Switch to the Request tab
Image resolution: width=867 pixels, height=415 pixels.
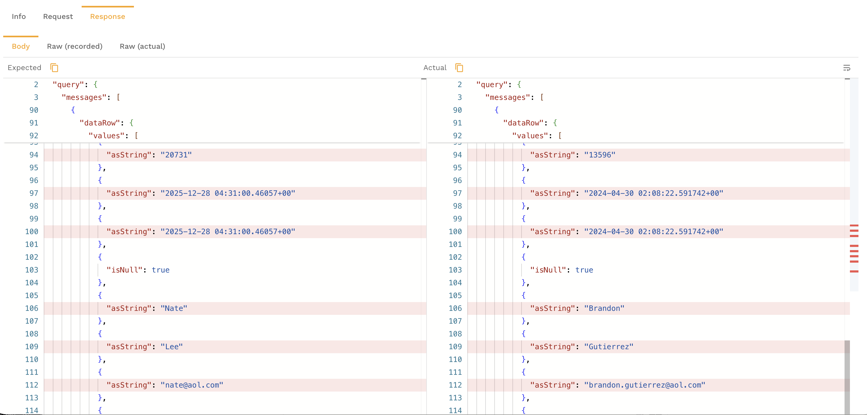(x=58, y=17)
